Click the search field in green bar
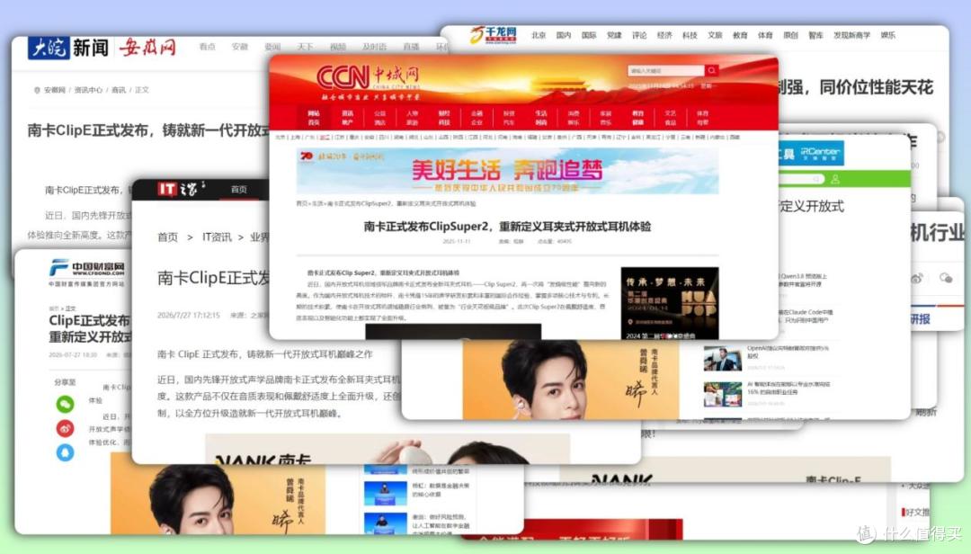971x554 pixels. (801, 179)
